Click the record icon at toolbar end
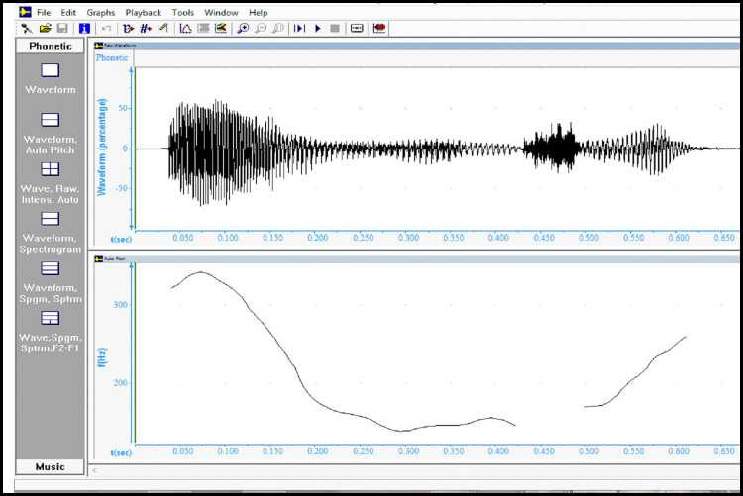Image resolution: width=743 pixels, height=496 pixels. [x=379, y=28]
